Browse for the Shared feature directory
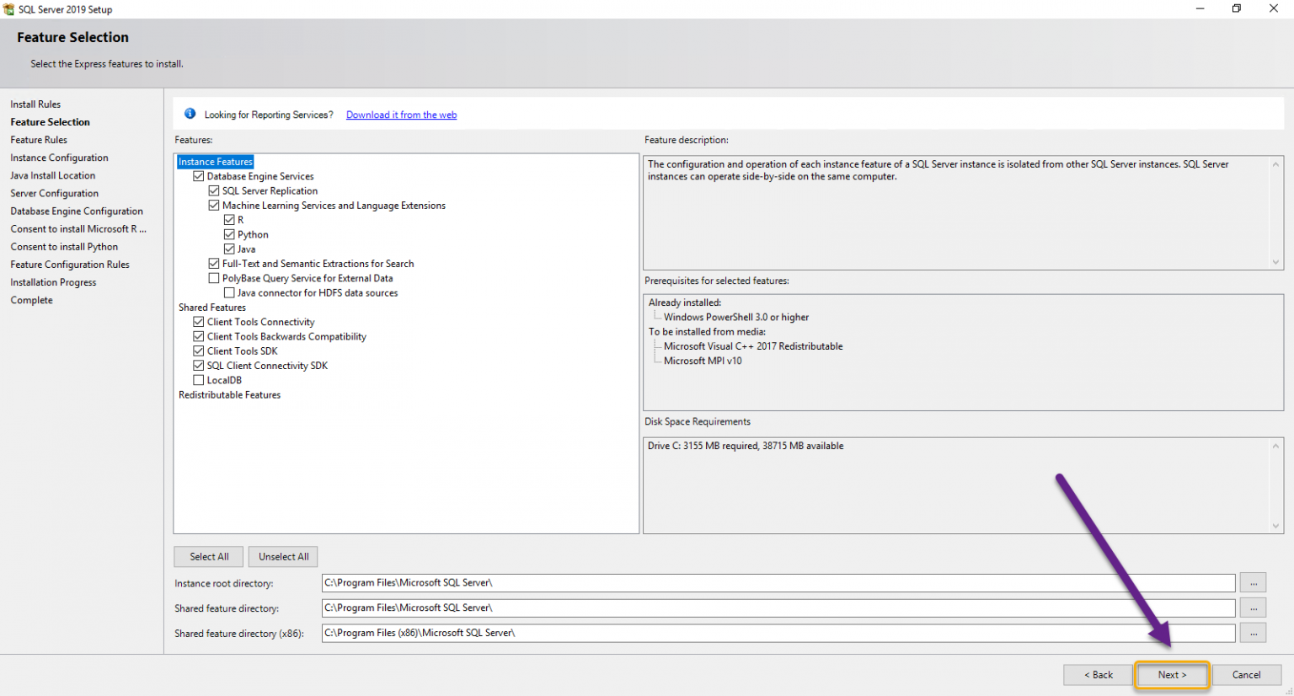 [1253, 608]
